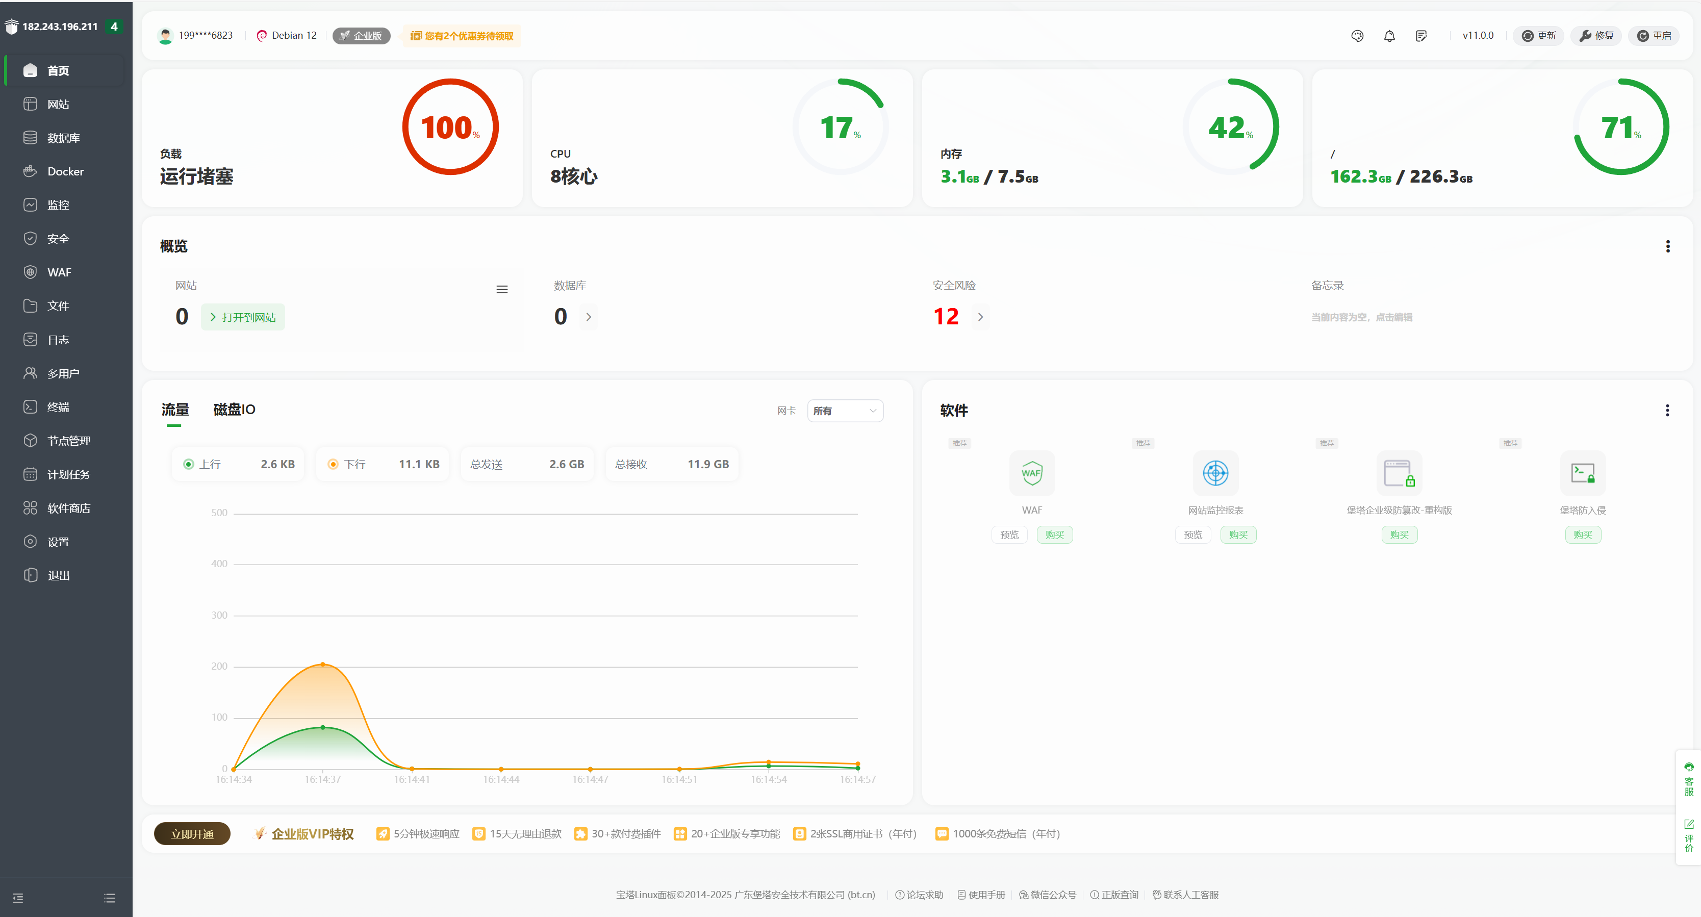Open the 软件商店 software store

69,507
